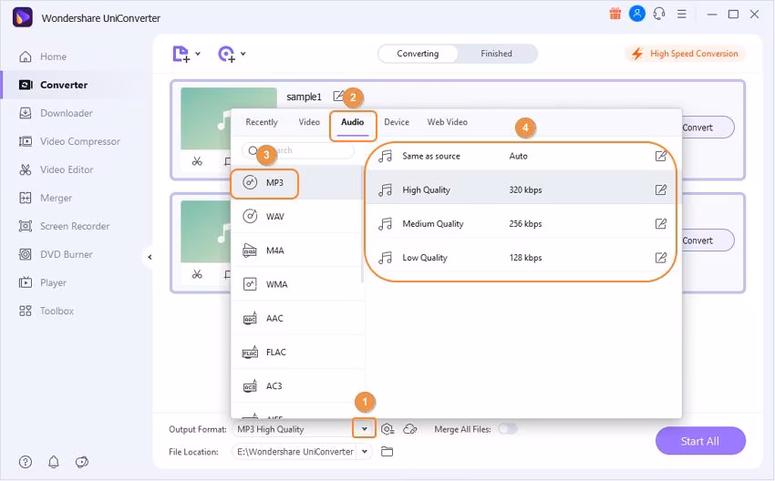The height and width of the screenshot is (481, 775).
Task: Open the Output Format dropdown arrow
Action: point(365,429)
